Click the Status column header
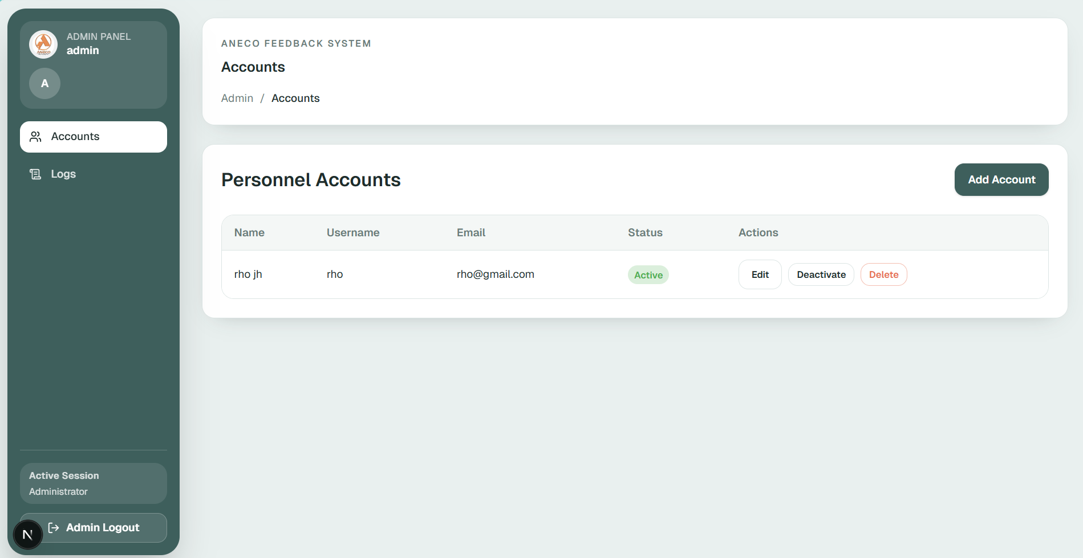 tap(645, 233)
